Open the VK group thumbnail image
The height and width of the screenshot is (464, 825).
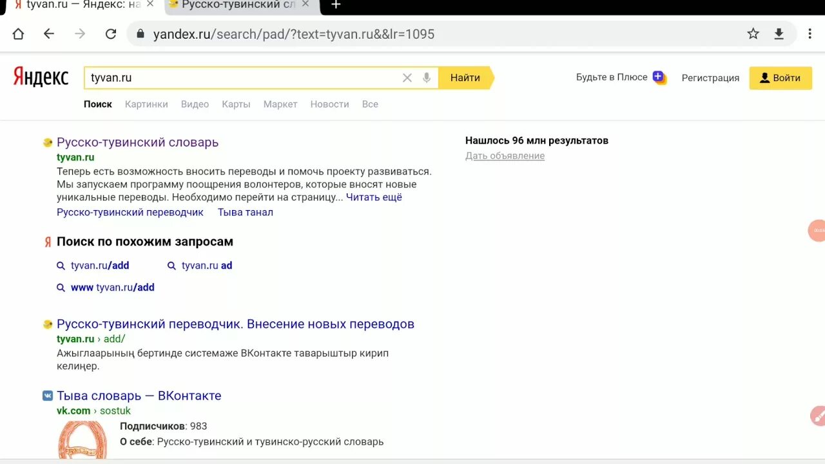[x=82, y=440]
